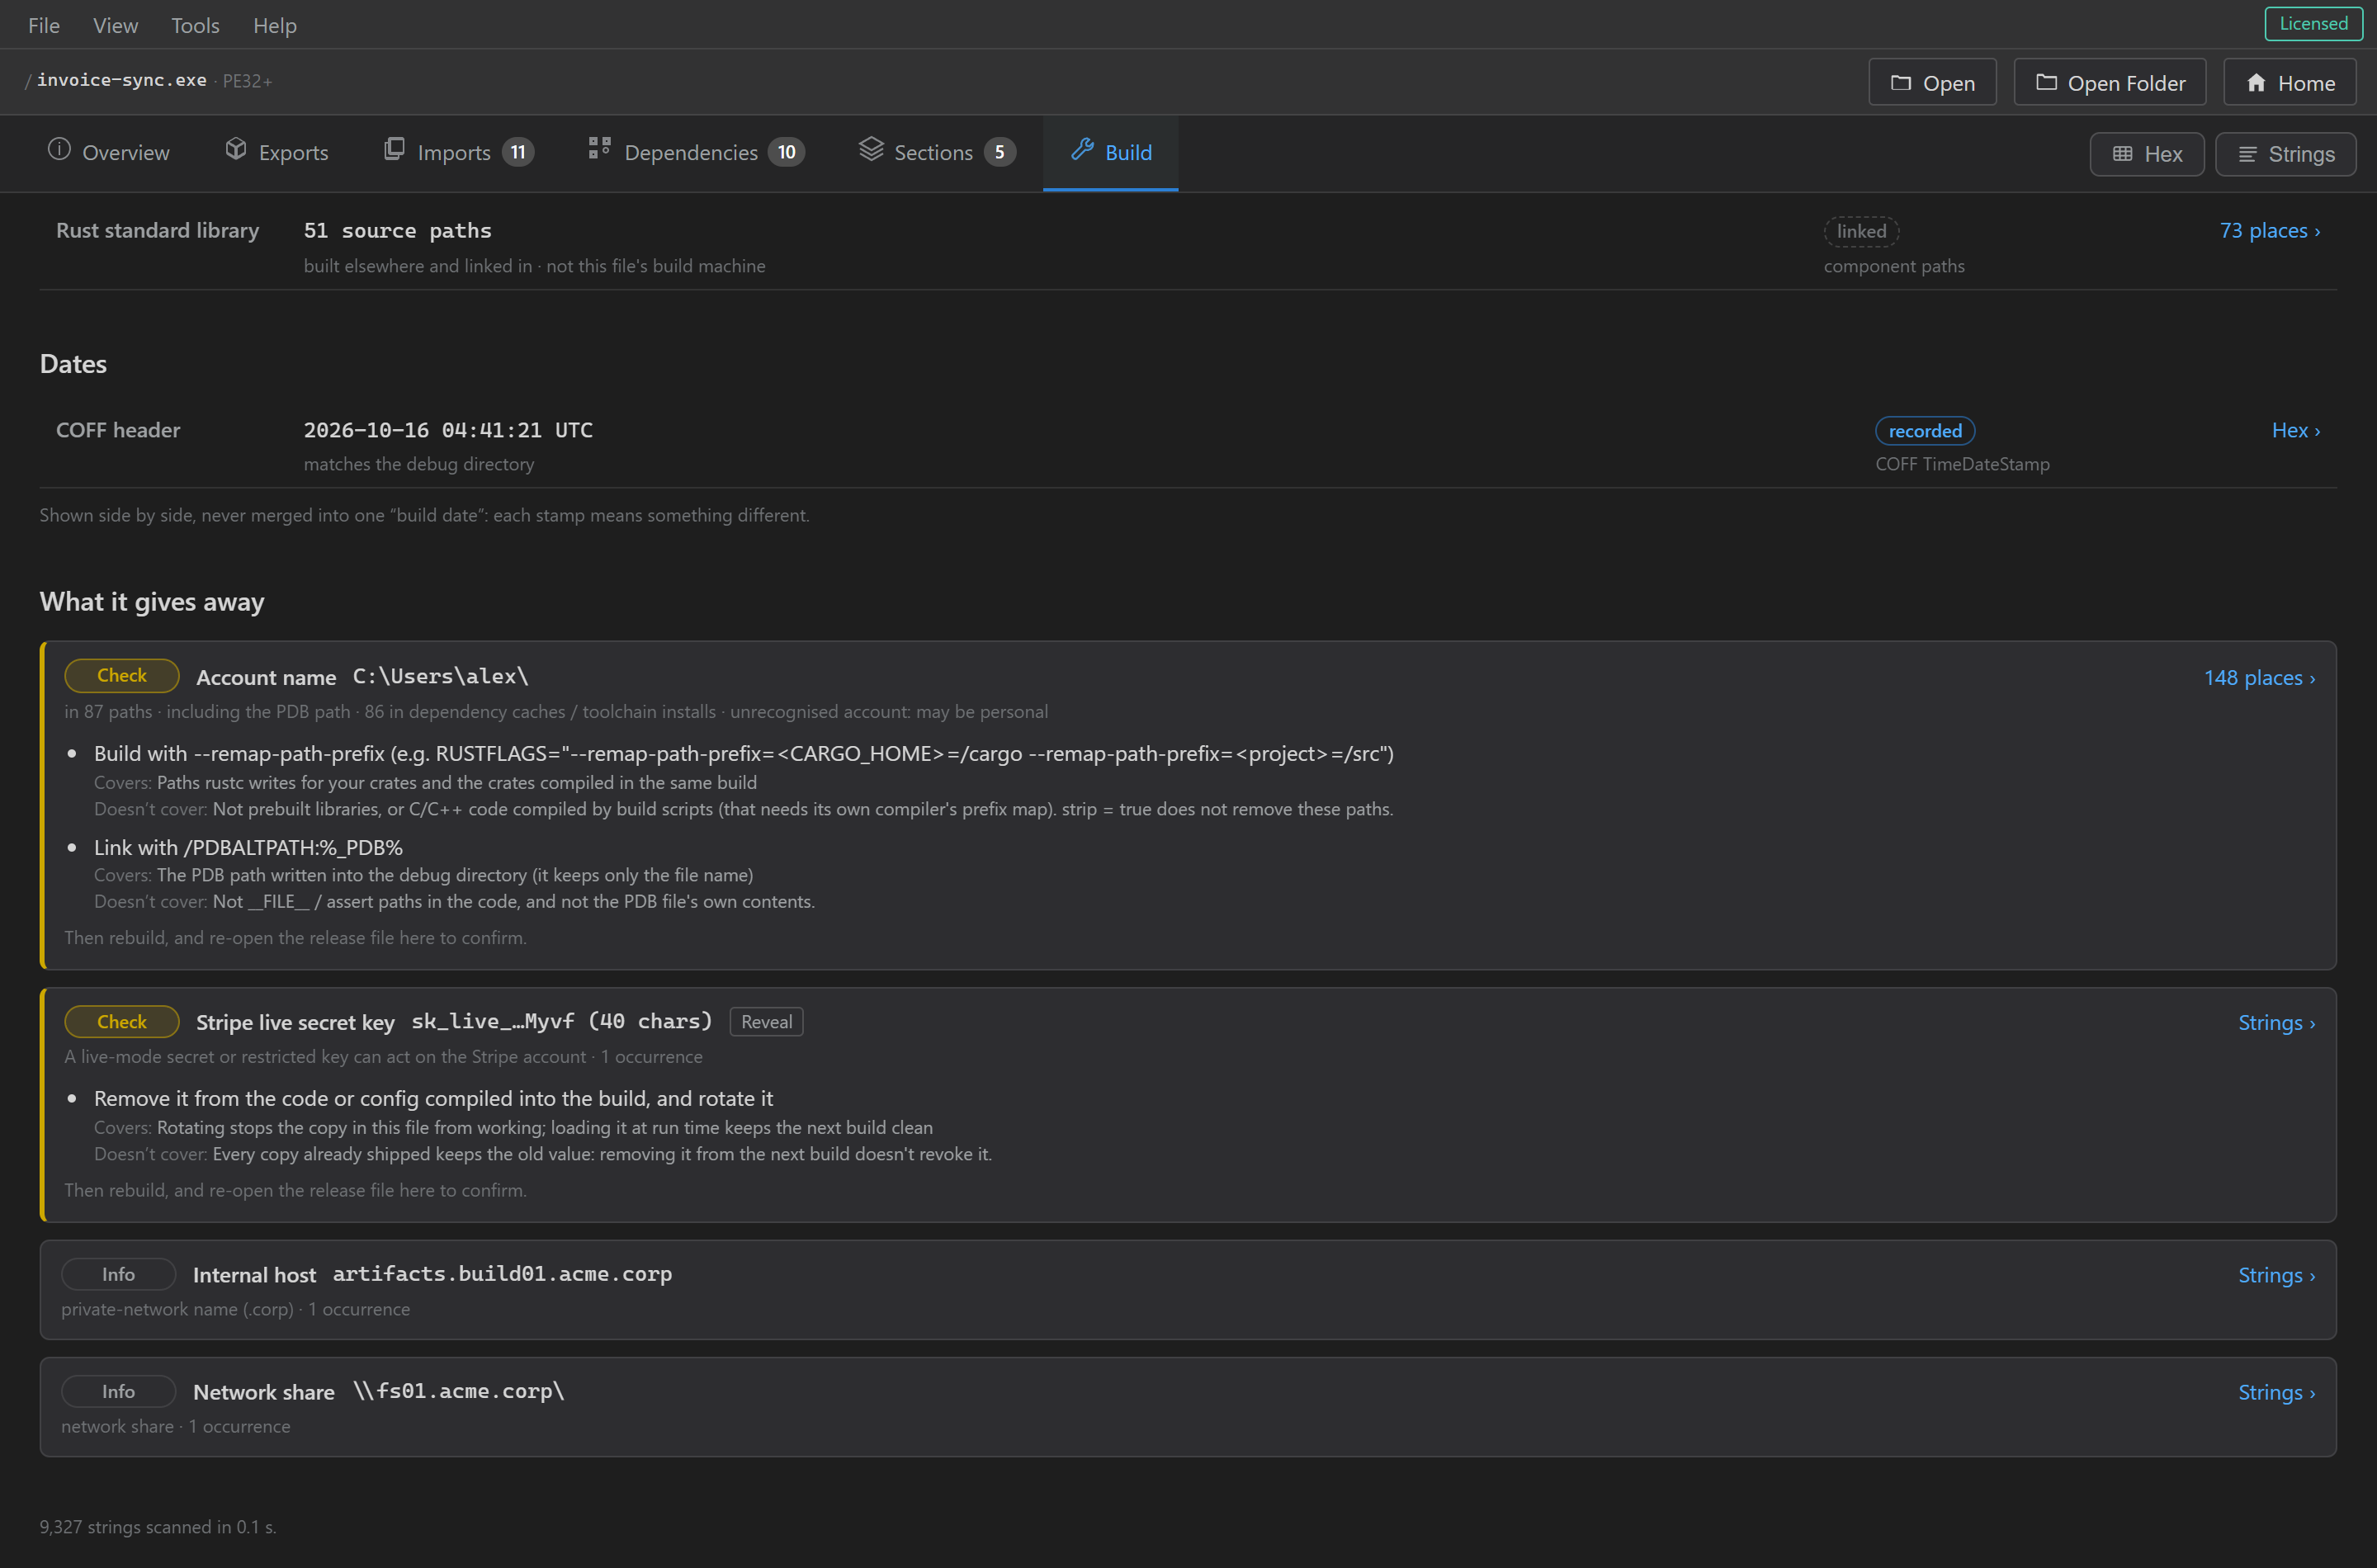Click Check badge on Account name card
The width and height of the screenshot is (2377, 1568).
click(122, 676)
